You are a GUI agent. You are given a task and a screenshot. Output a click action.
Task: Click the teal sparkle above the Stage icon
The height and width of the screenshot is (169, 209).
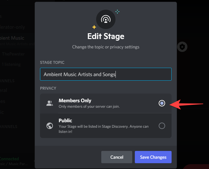(117, 12)
